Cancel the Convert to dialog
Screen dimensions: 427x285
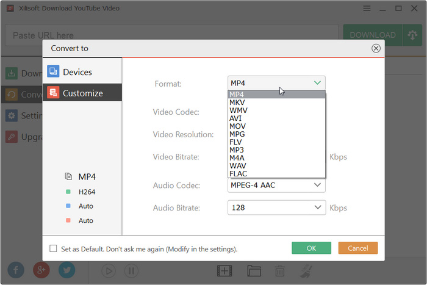point(358,248)
